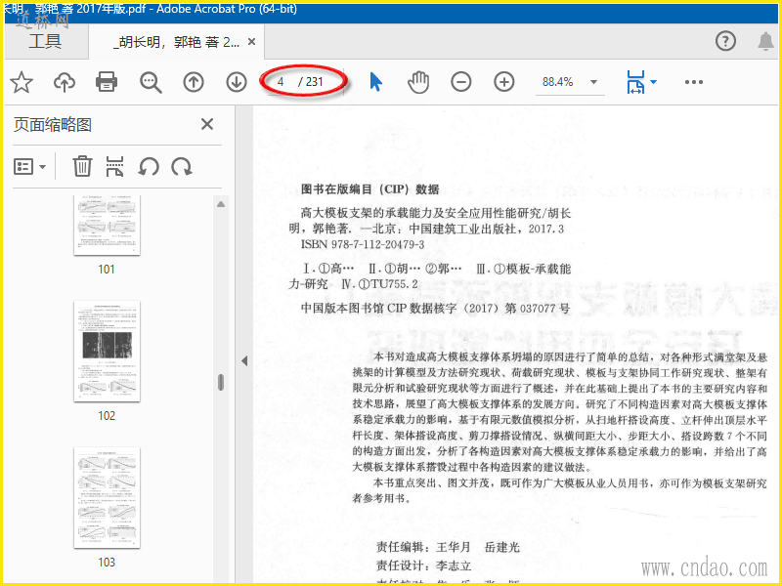Zoom out with the minus button

click(460, 82)
